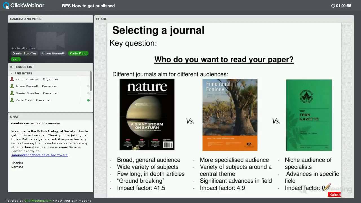Click the "Impact factor: 4.9" text
This screenshot has height=203, width=361.
(x=223, y=188)
